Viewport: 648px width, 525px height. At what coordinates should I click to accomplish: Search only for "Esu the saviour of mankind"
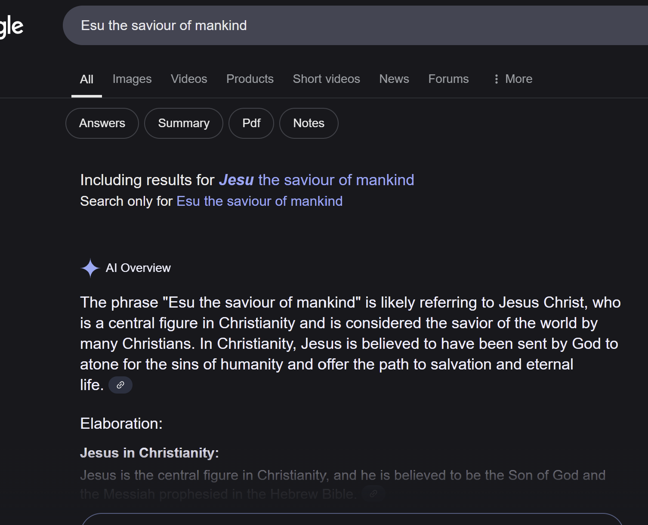point(259,201)
